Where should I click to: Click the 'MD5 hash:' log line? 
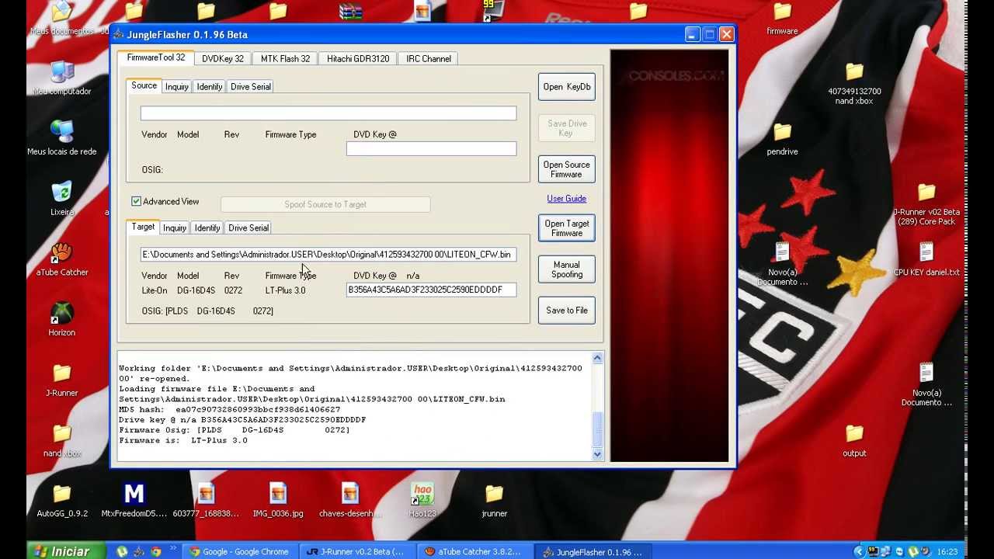[x=229, y=409]
